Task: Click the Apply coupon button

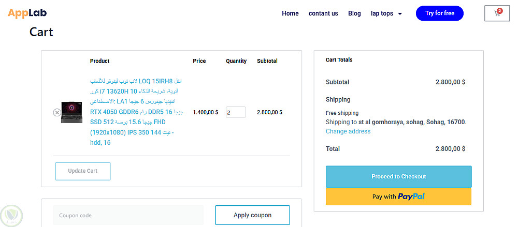Action: 252,215
